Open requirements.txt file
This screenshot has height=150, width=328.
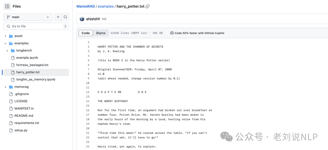[27, 123]
